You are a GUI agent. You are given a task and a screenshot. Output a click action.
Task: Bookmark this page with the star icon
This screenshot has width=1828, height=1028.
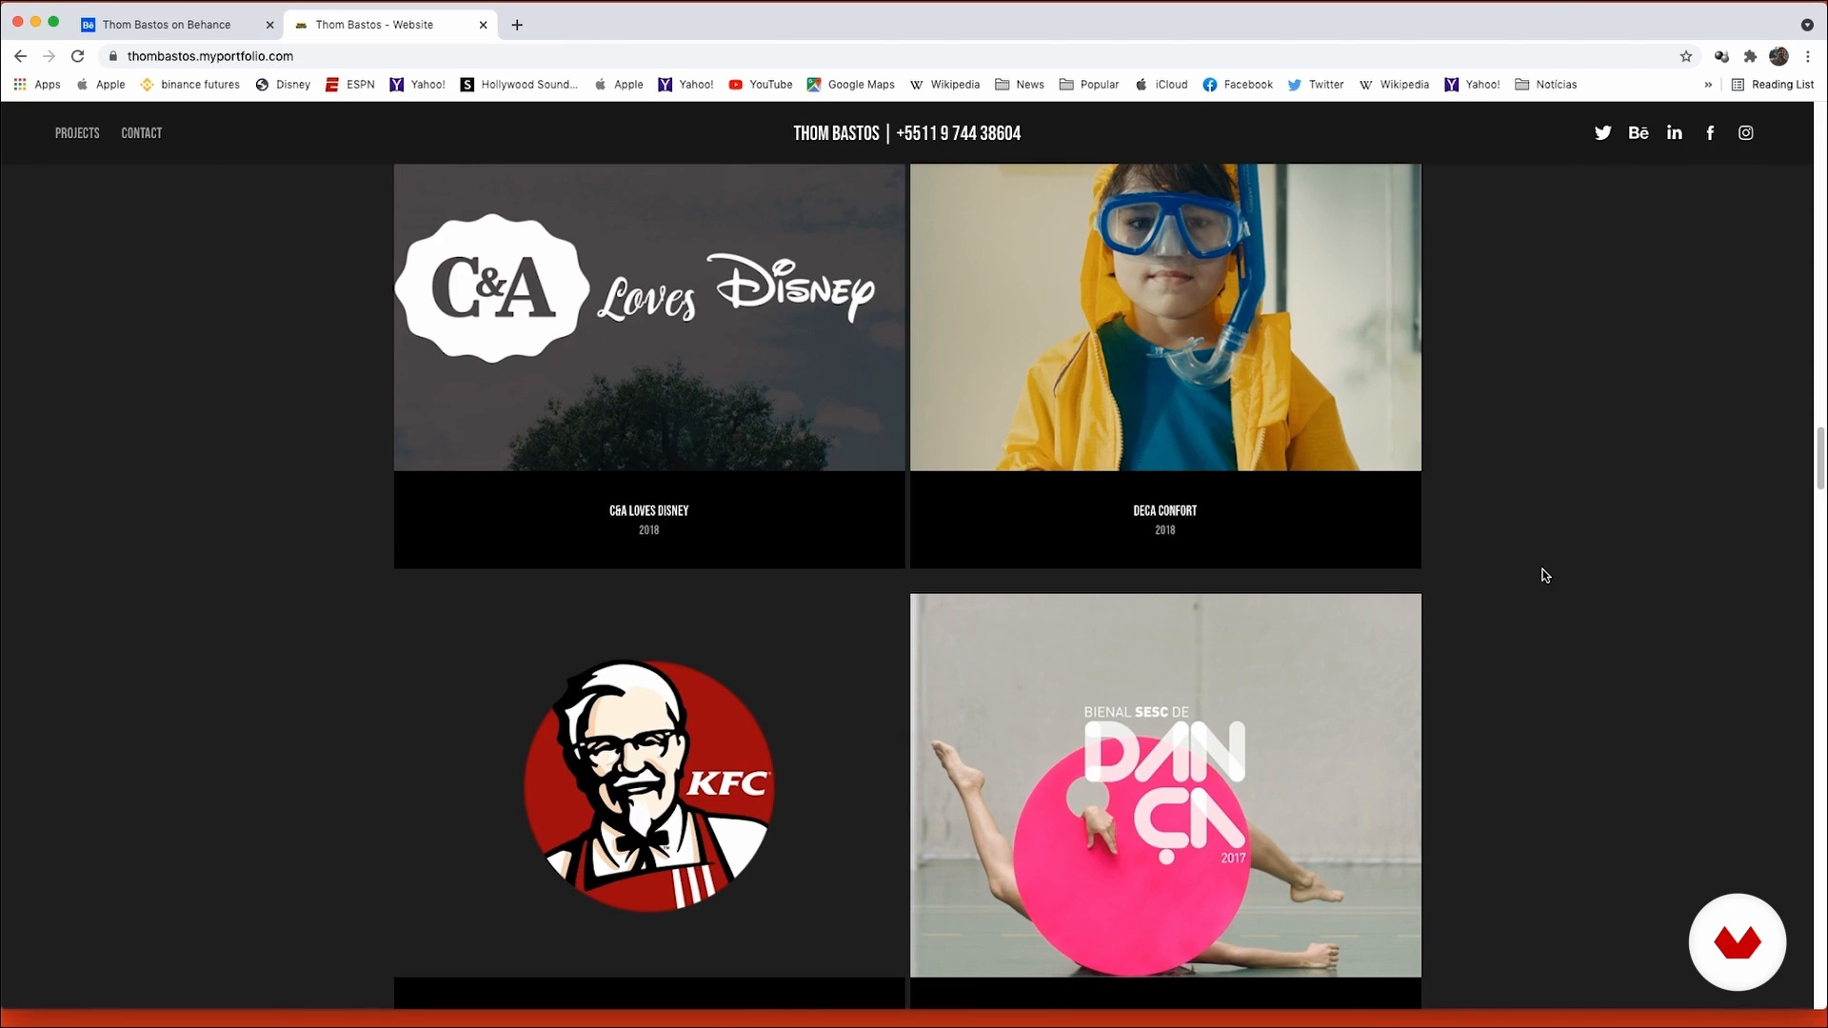tap(1686, 56)
